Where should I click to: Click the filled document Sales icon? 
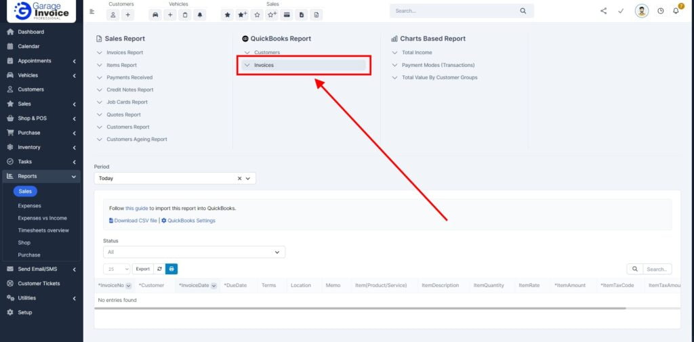point(302,15)
